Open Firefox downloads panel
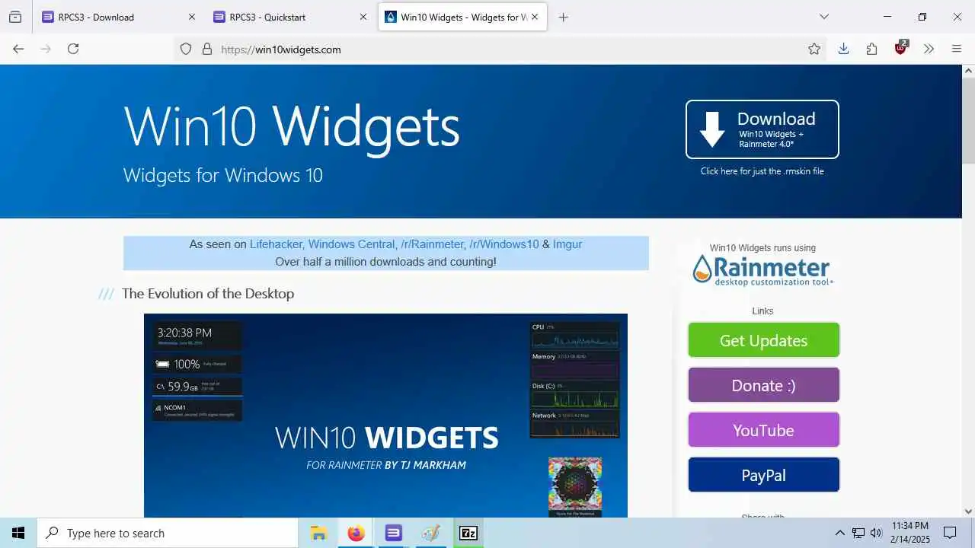The height and width of the screenshot is (548, 975). pos(843,49)
